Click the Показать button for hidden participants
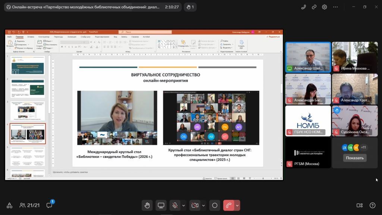Screen dimensions: 382x215 point(355,158)
